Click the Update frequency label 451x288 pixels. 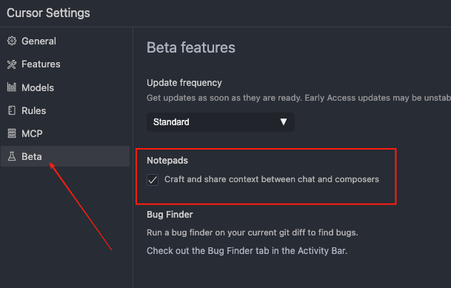click(184, 83)
